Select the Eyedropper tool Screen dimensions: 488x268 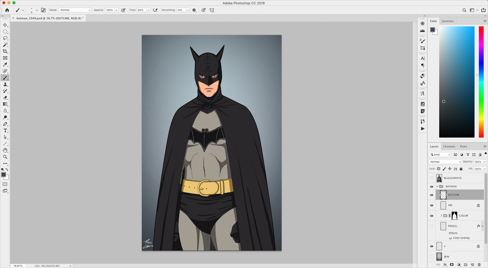(x=5, y=64)
